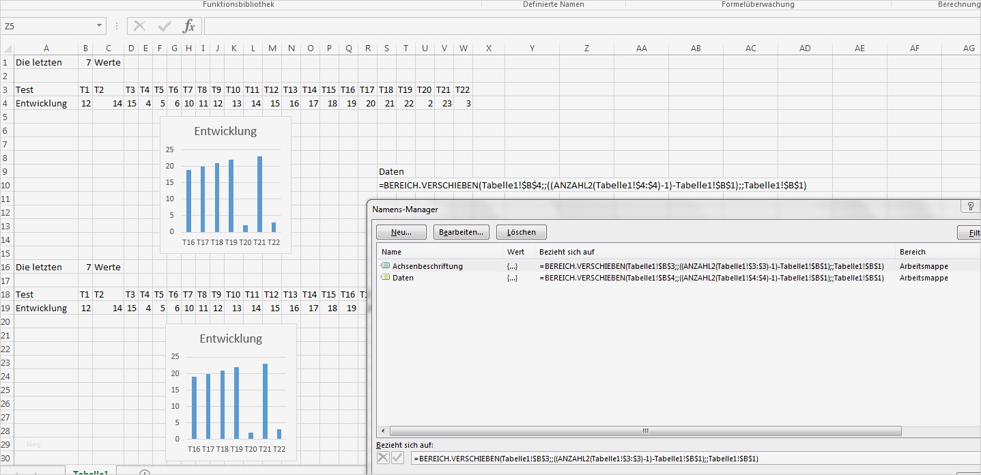
Task: Select row 20 header
Action: click(7, 321)
